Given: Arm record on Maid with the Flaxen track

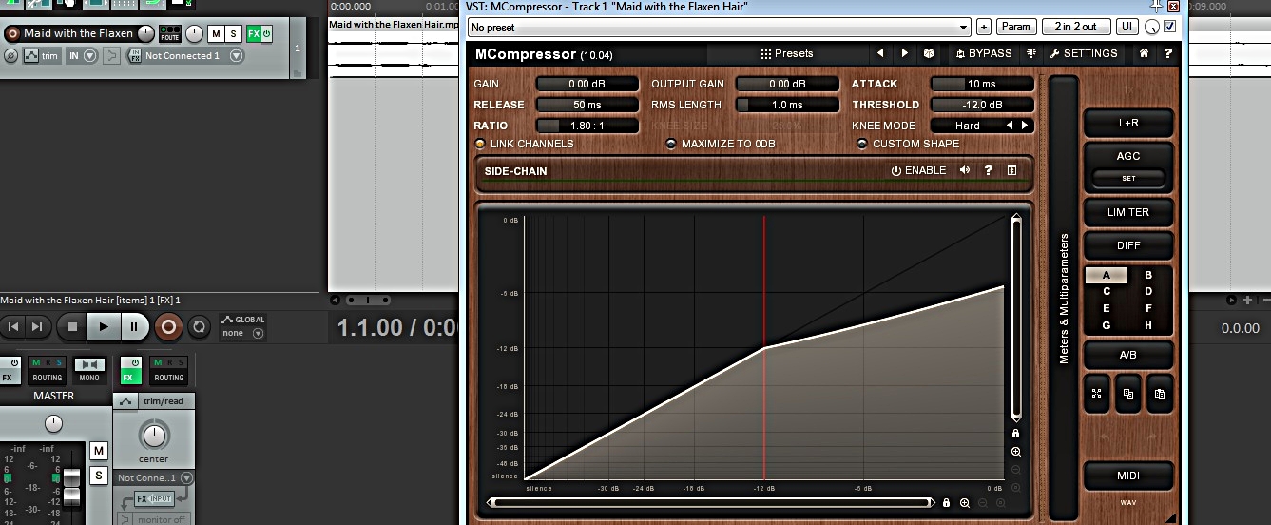Looking at the screenshot, I should click(12, 34).
